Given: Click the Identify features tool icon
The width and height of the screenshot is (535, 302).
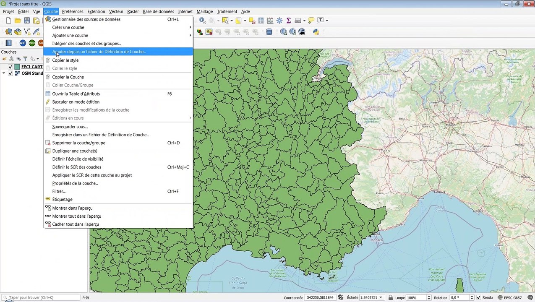Looking at the screenshot, I should tap(203, 21).
